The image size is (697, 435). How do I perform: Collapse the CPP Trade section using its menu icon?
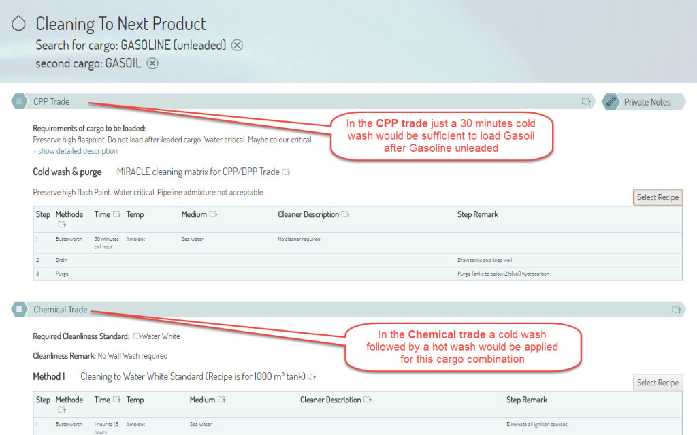point(18,101)
